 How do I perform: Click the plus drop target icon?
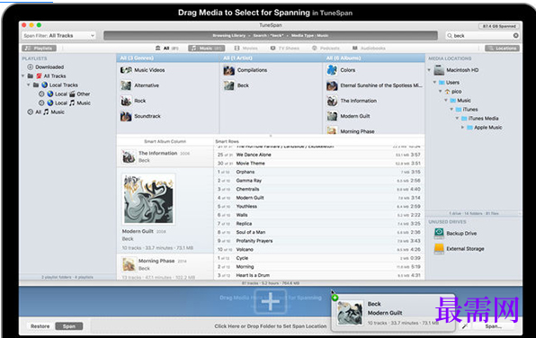pyautogui.click(x=270, y=302)
